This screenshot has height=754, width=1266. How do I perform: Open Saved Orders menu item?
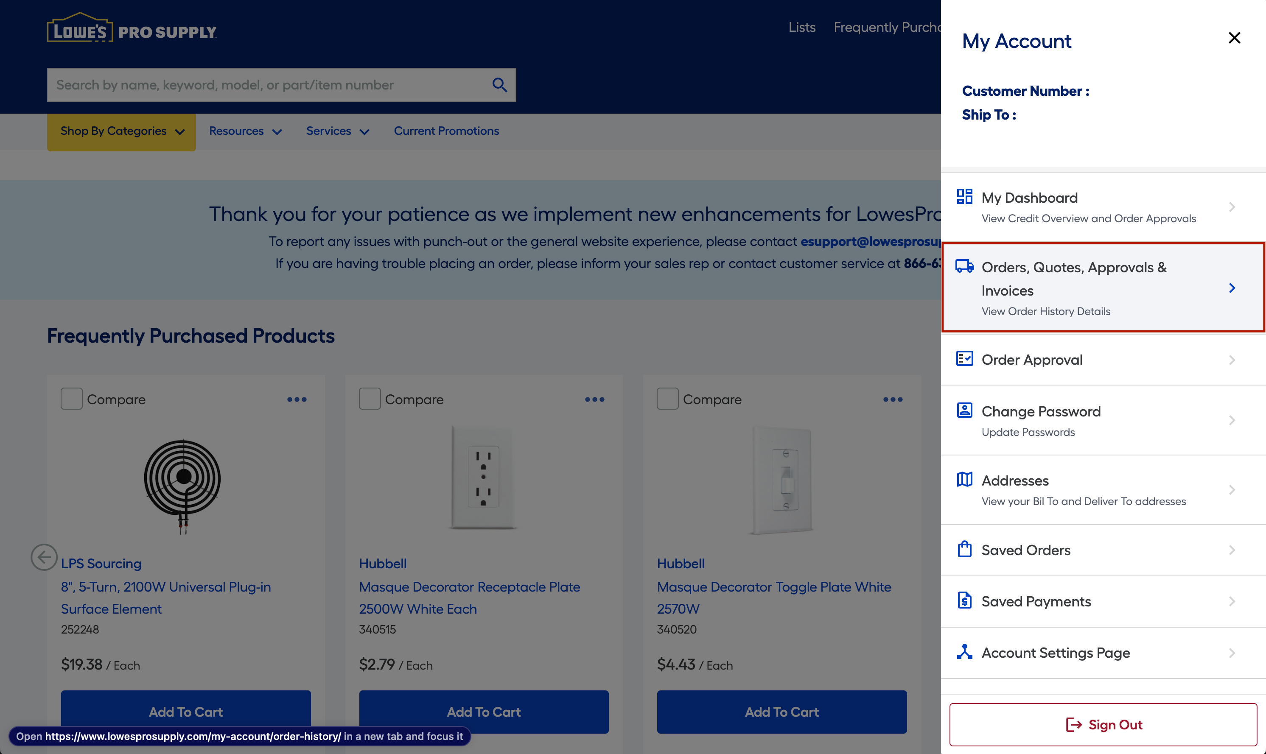(1104, 550)
